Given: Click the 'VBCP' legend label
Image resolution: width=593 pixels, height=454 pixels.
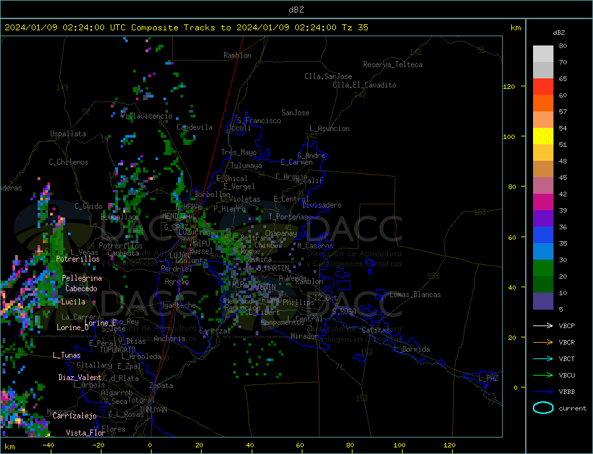Looking at the screenshot, I should [567, 326].
